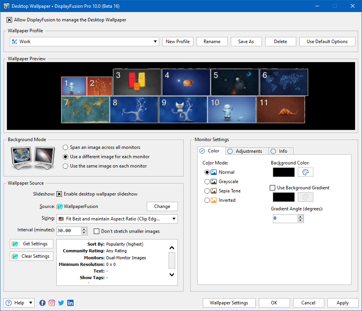Click the Save As button
This screenshot has width=362, height=311.
click(246, 42)
